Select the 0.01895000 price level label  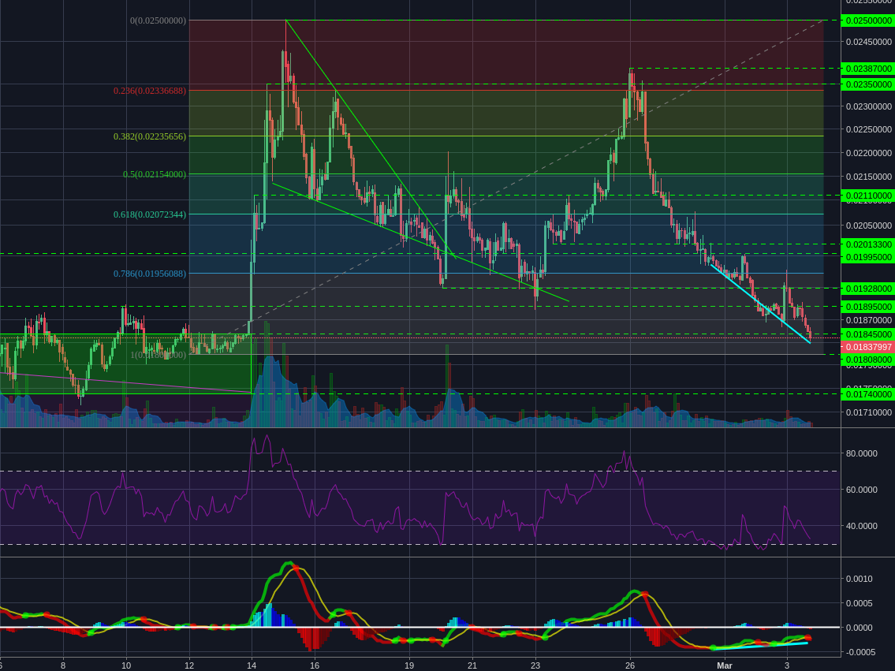(867, 307)
